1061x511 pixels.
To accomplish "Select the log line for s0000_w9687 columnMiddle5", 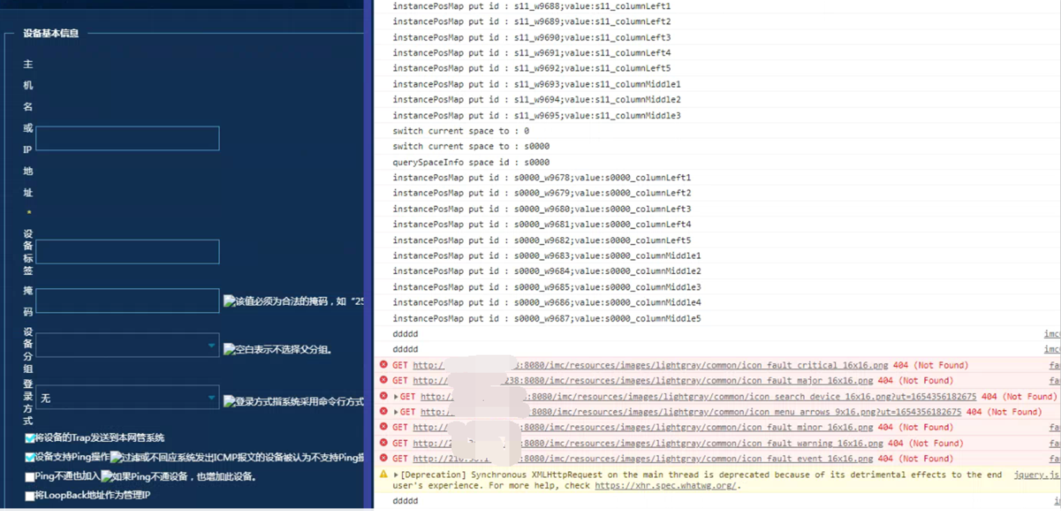I will coord(547,318).
